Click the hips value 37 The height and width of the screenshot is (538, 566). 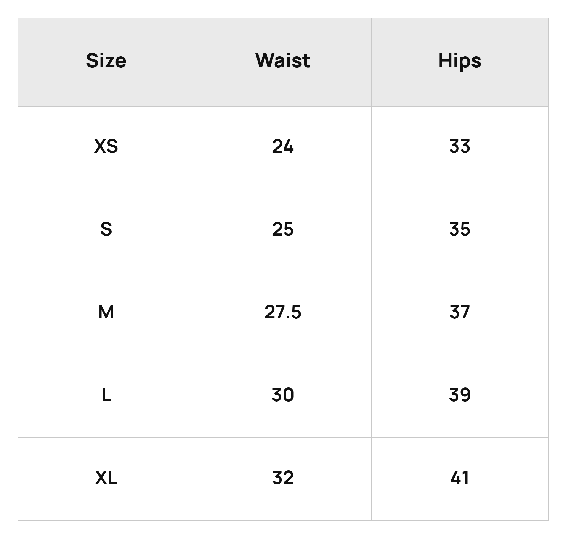coord(460,312)
